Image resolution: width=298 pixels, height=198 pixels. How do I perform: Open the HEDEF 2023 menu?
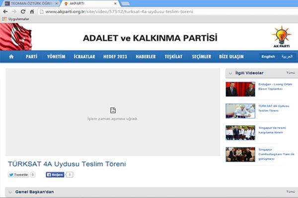115,56
